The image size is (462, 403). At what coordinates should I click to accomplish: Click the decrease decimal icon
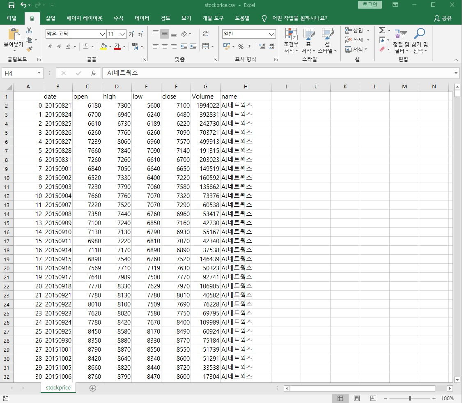271,46
